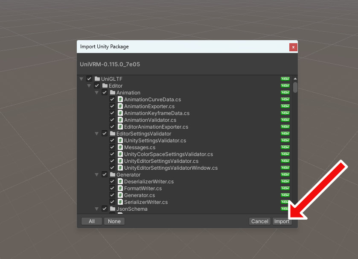Click the Generator folder icon
Viewport: 358px width, 259px height.
point(113,175)
